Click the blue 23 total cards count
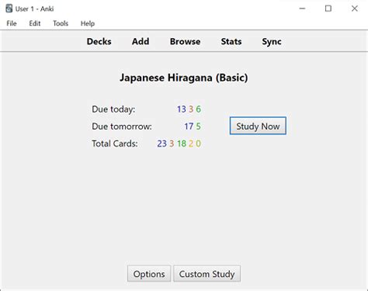This screenshot has width=368, height=291. 161,144
